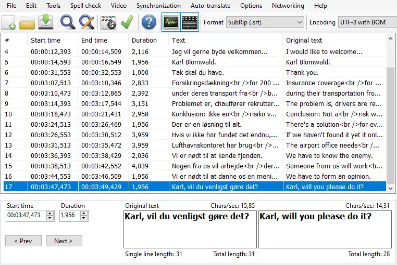Run spell check green checkmark icon
Screen dimensions: 397x265
[127, 22]
